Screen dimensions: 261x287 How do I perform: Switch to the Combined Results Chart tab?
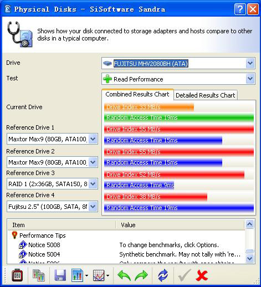coord(137,94)
